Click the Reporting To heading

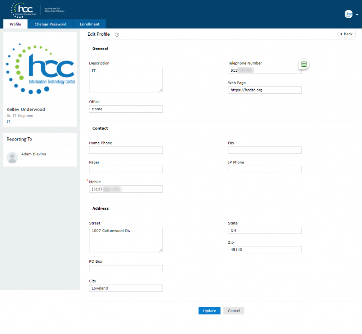[x=19, y=139]
